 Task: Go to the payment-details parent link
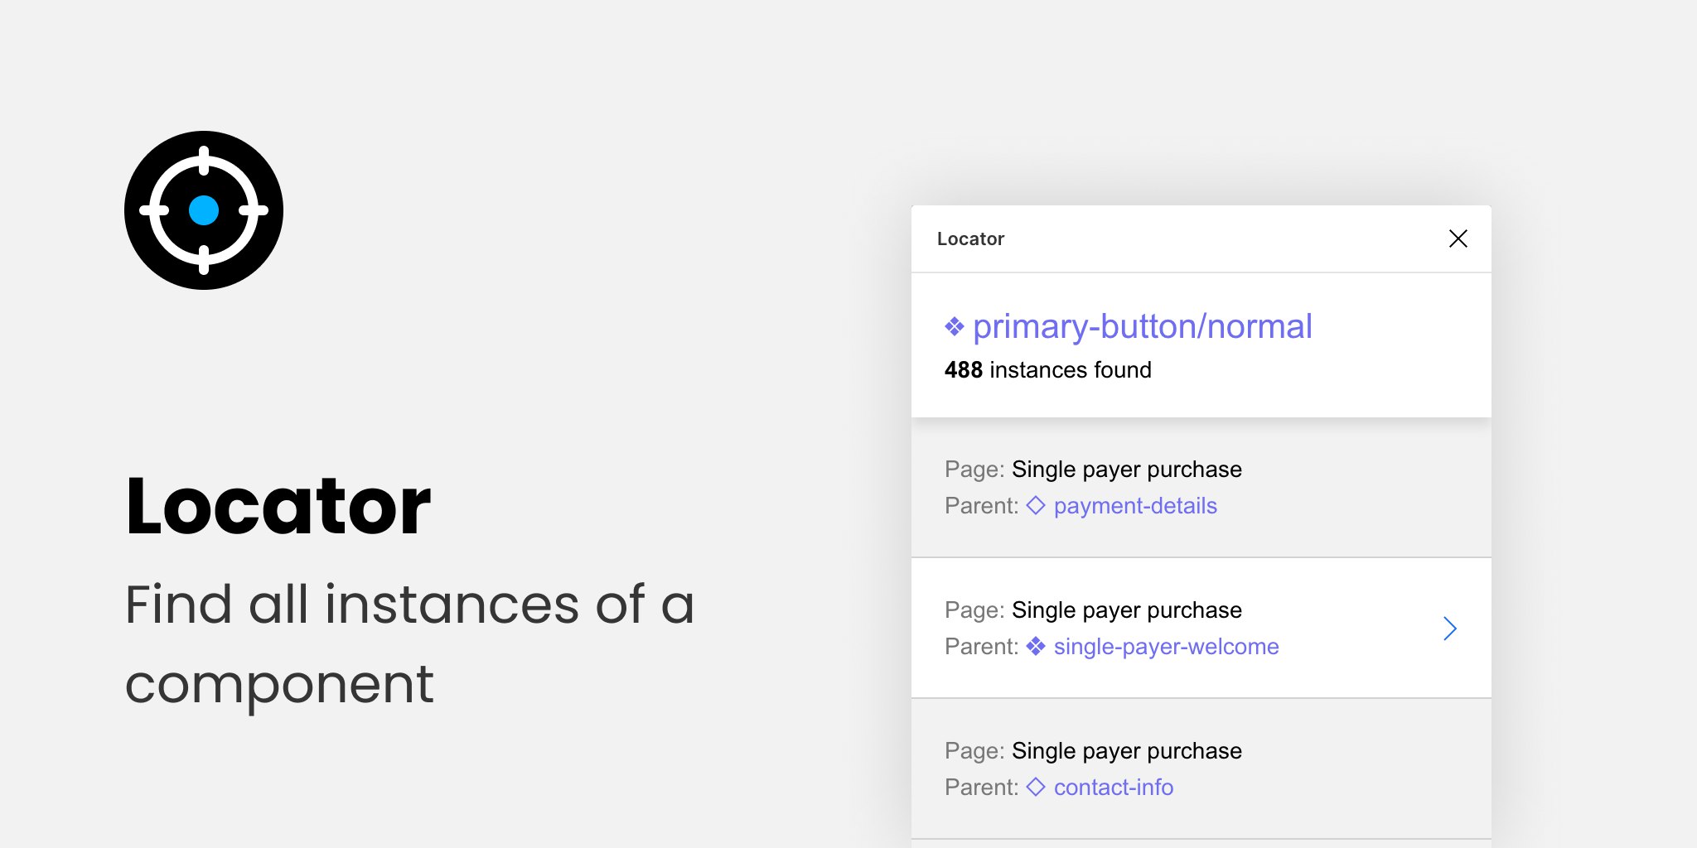(1134, 506)
